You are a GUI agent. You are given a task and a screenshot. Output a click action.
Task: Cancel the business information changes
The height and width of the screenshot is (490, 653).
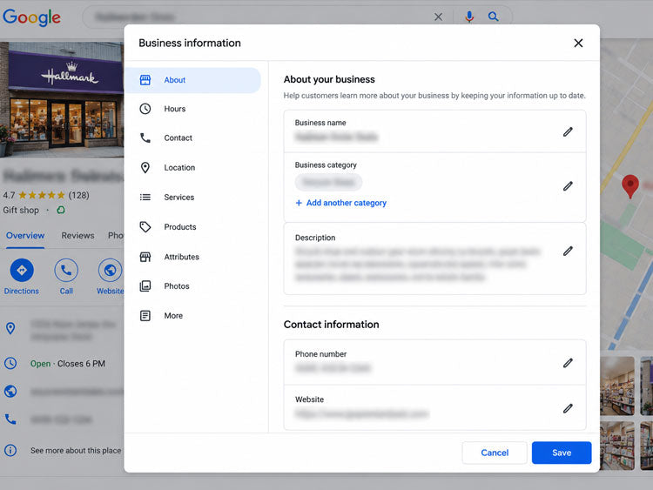[x=495, y=453]
